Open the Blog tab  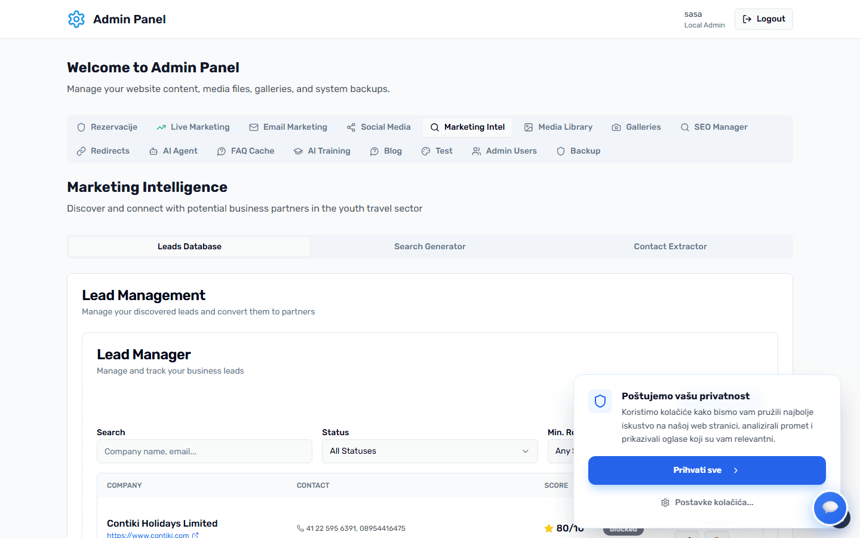click(x=386, y=151)
